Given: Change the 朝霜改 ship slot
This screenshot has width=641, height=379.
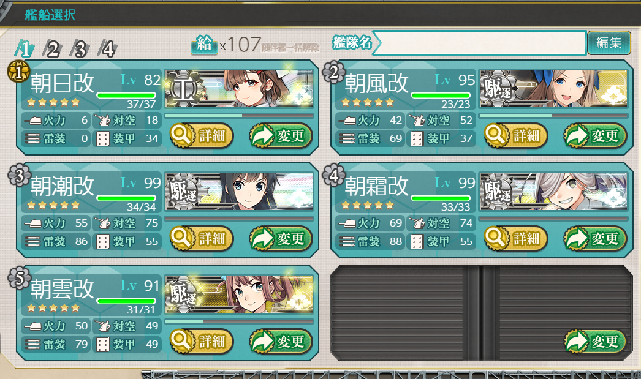Looking at the screenshot, I should tap(595, 239).
